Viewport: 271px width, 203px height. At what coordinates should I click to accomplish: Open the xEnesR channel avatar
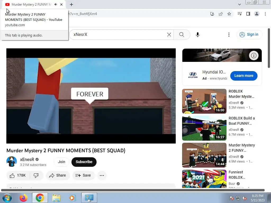coord(12,162)
